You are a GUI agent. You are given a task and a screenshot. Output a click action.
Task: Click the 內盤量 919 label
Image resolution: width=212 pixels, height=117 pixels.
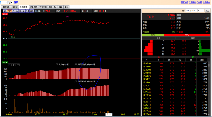[x=158, y=32]
